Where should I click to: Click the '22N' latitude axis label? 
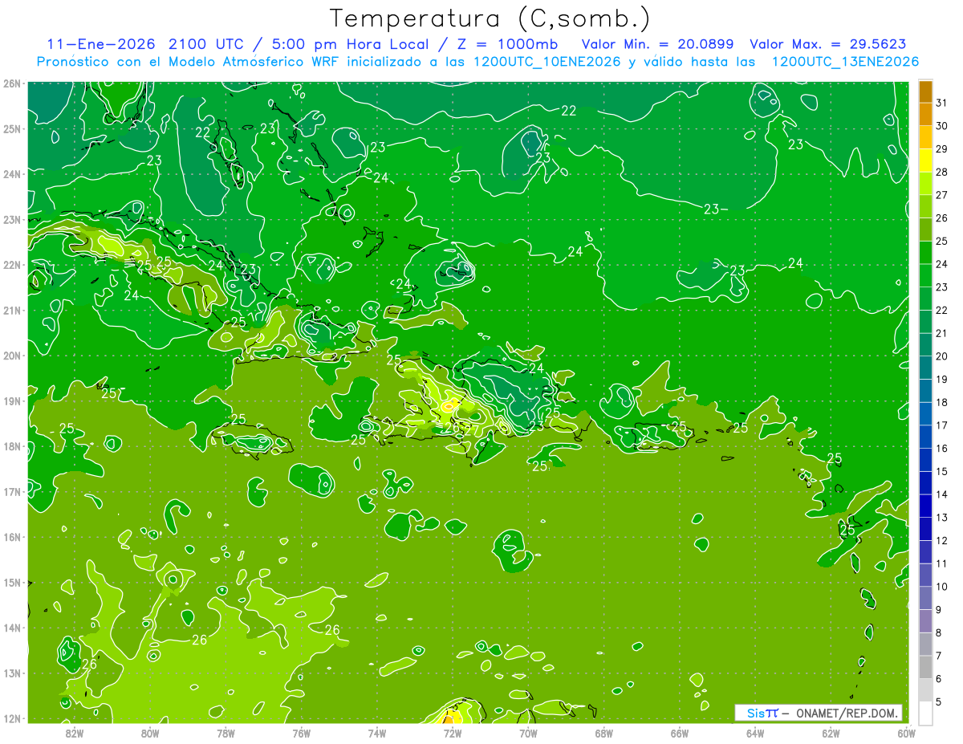coord(12,265)
